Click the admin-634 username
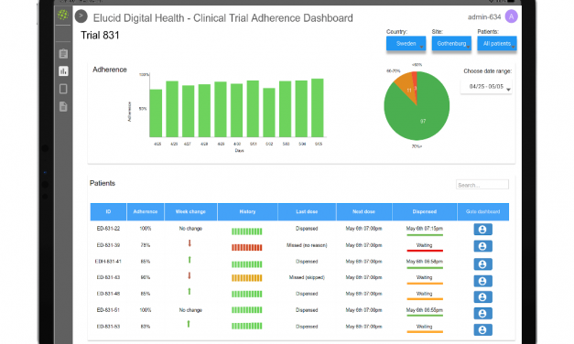Viewport: 574px width, 344px height. coord(484,16)
